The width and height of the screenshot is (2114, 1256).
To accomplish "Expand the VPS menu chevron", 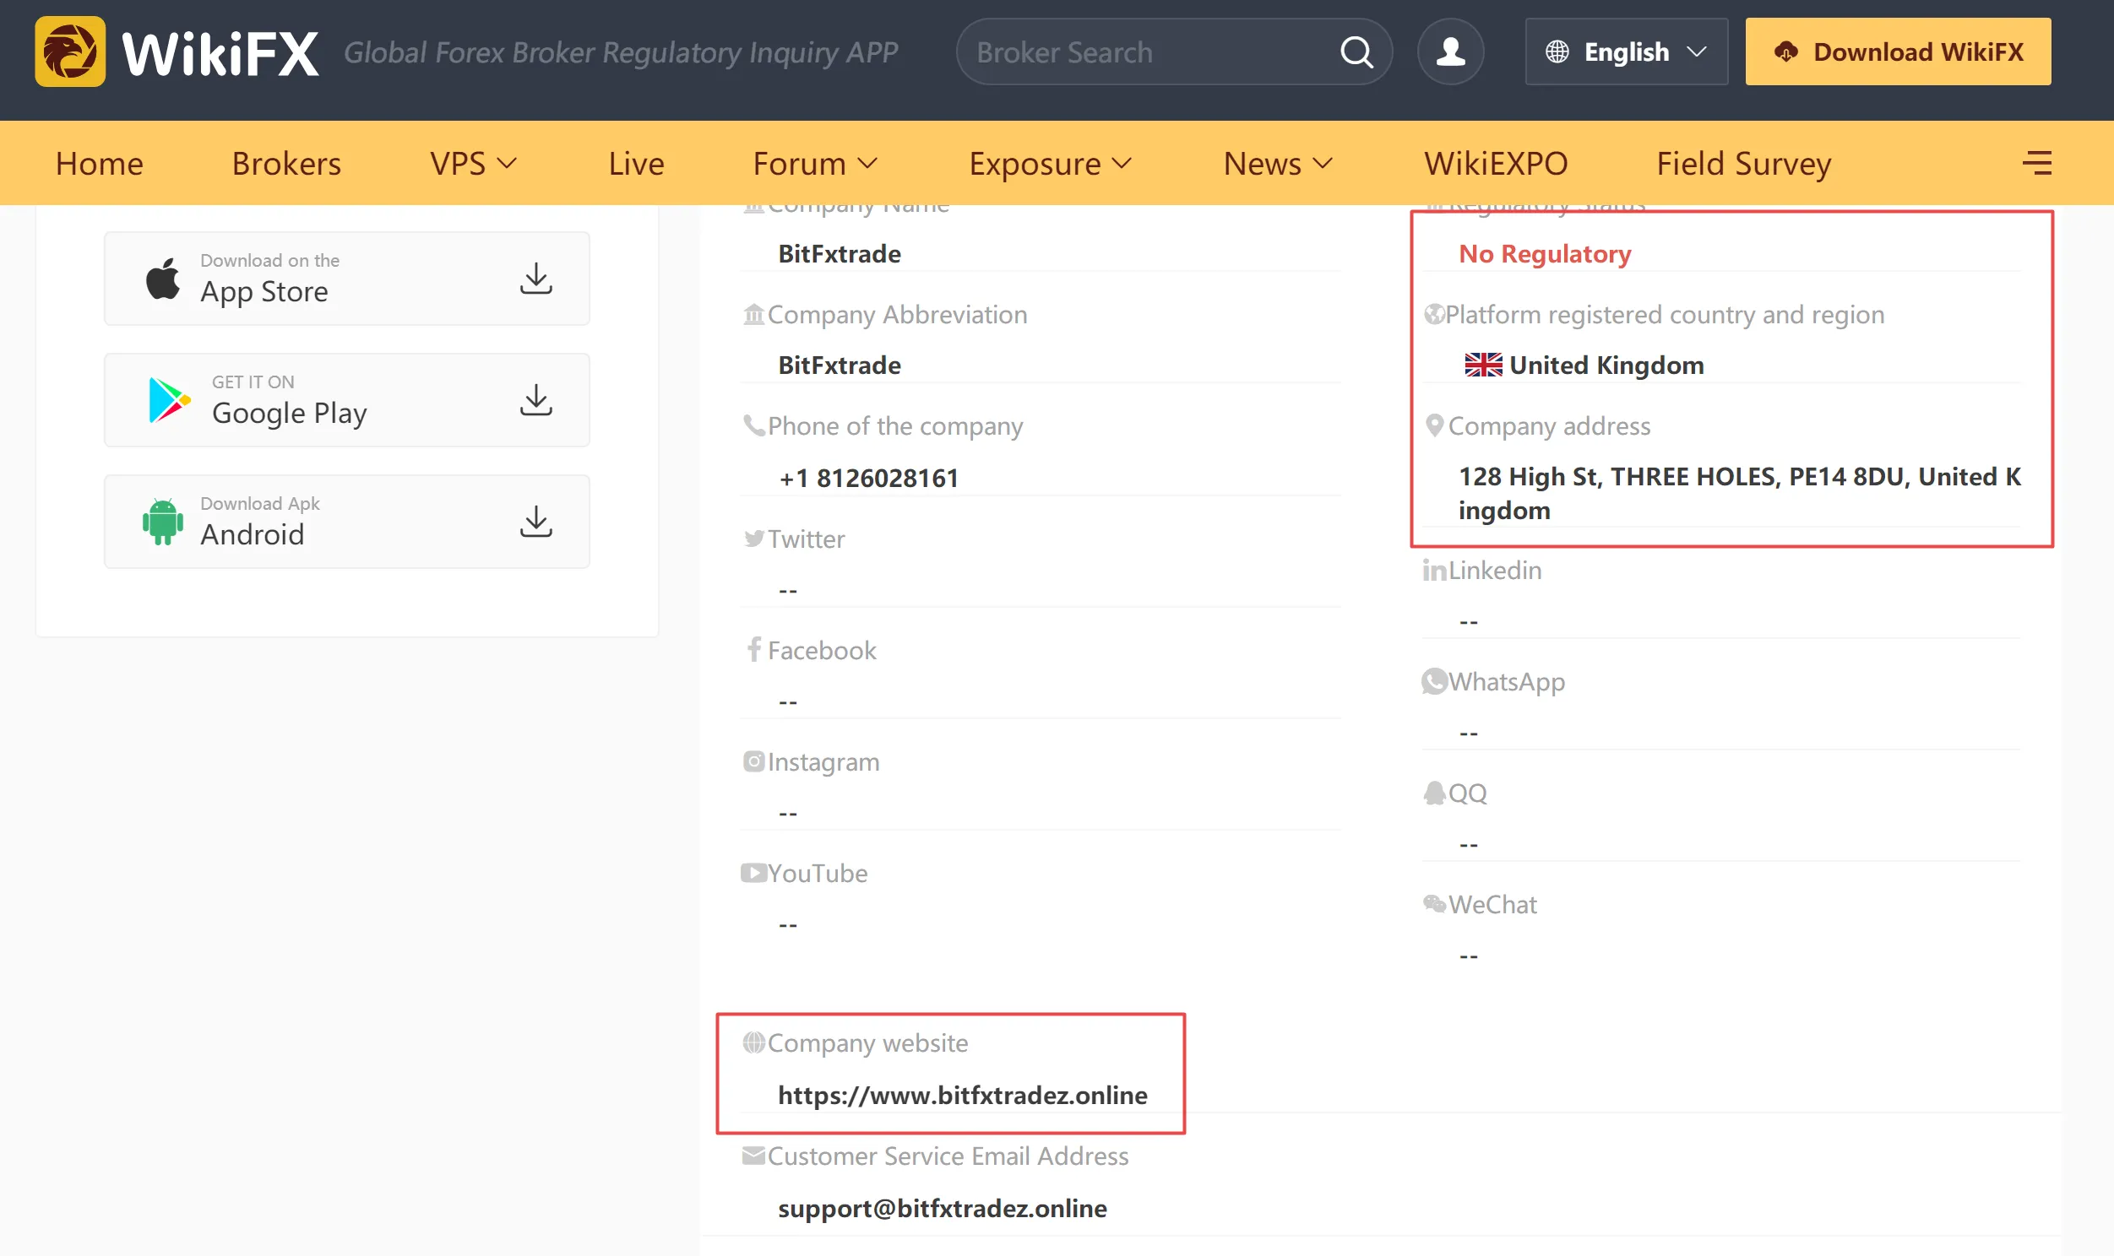I will tap(506, 163).
